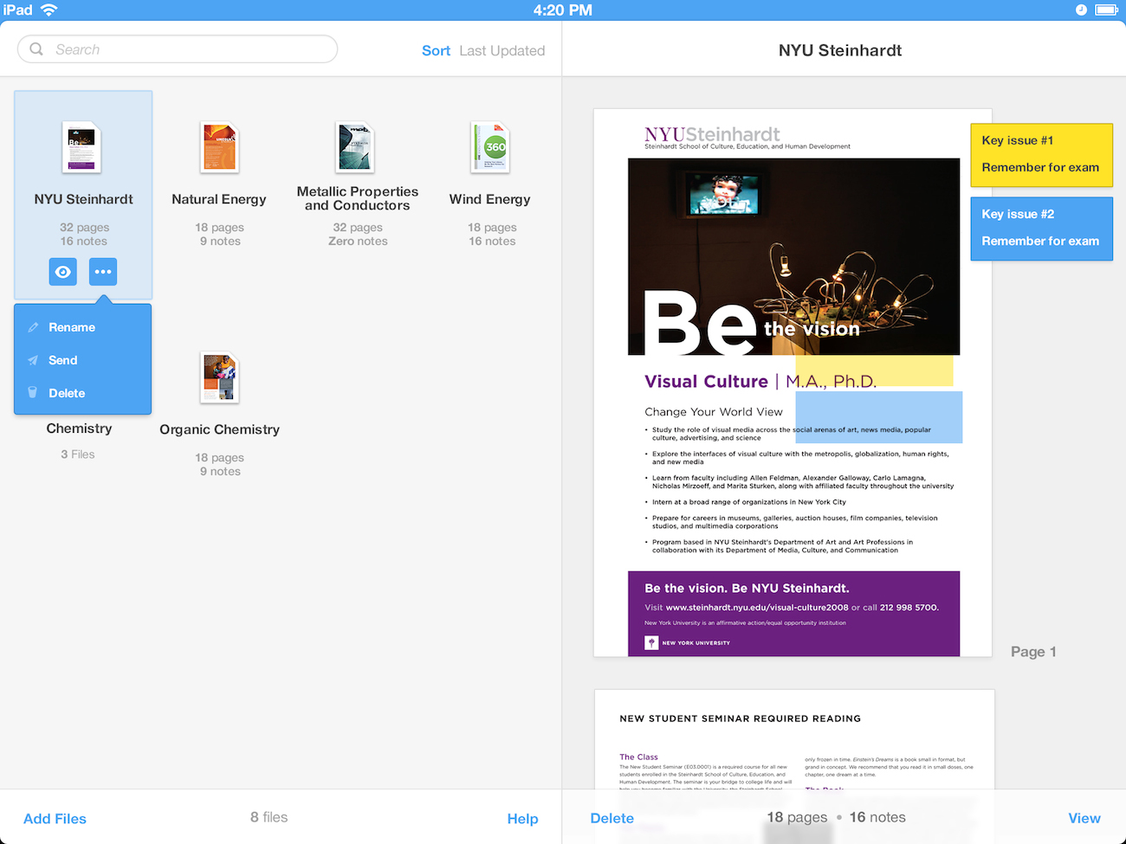
Task: Tap the "8 files" count text
Action: tap(269, 817)
